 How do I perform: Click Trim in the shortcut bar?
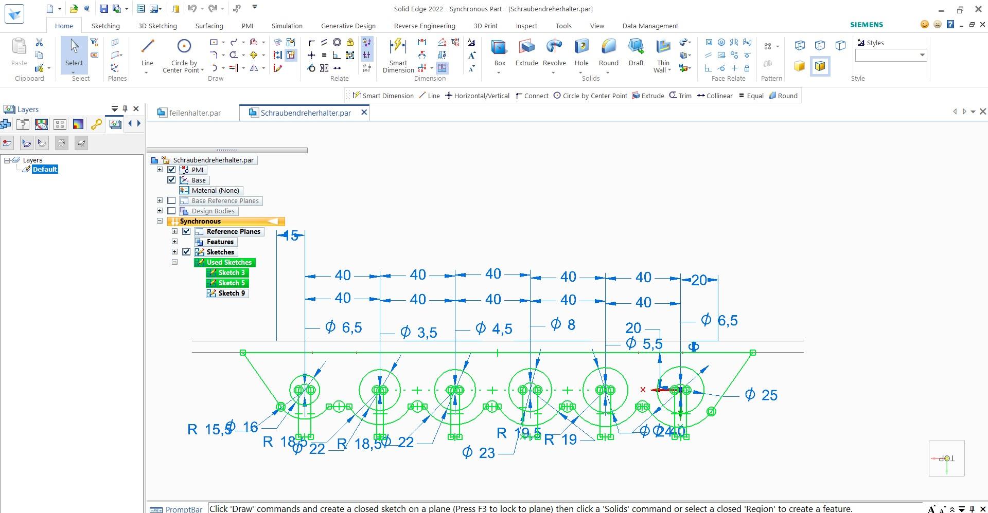point(680,96)
